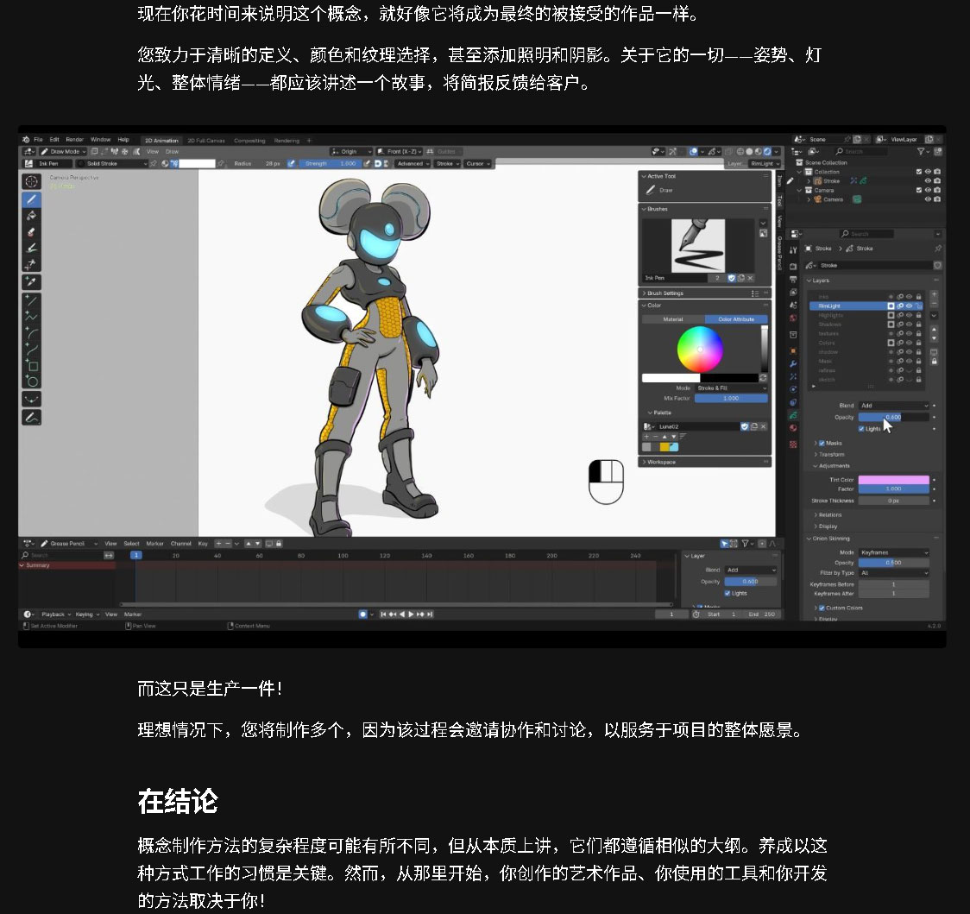Click the Ink Pen brush thumbnail
The width and height of the screenshot is (970, 914).
[x=698, y=246]
